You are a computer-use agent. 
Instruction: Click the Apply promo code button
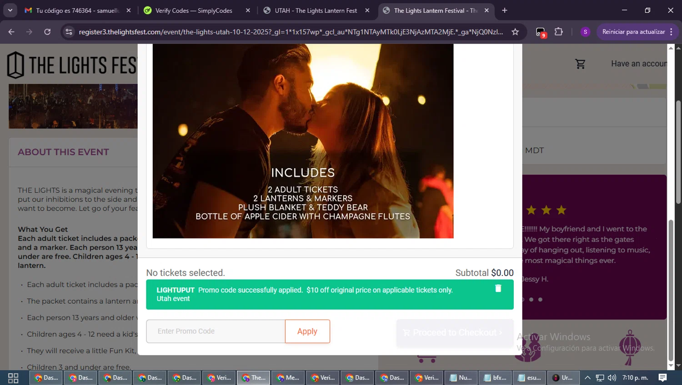coord(307,331)
